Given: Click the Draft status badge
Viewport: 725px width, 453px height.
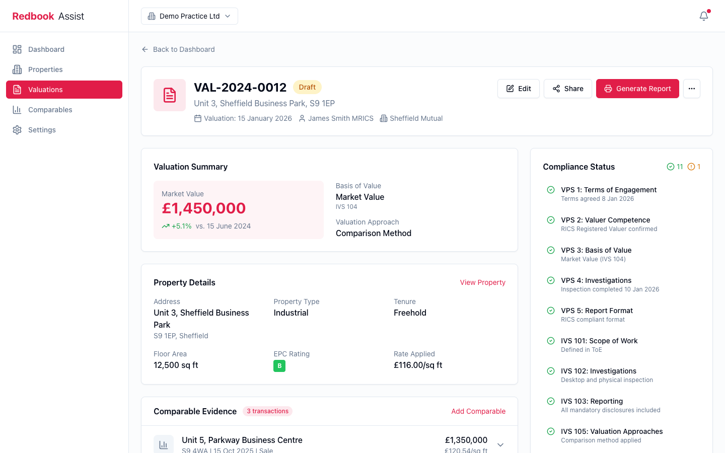Looking at the screenshot, I should tap(307, 87).
